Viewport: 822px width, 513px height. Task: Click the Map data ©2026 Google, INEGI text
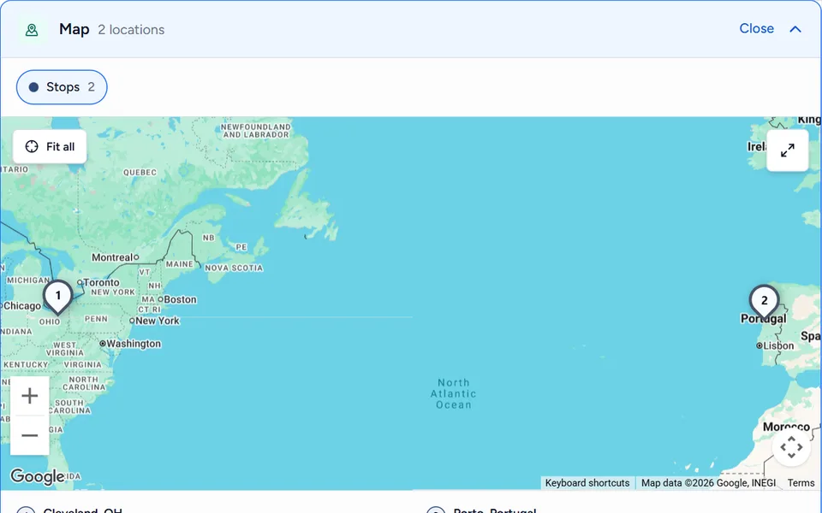(708, 482)
